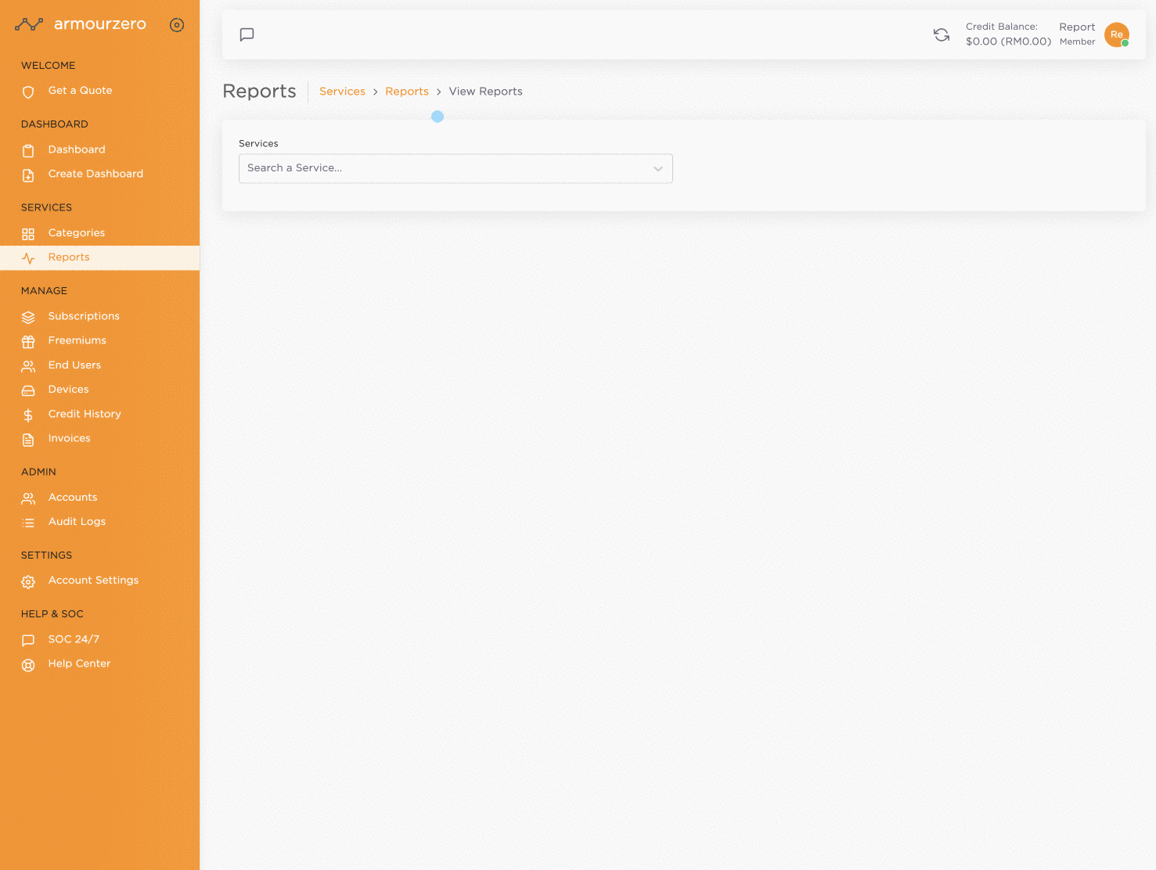Click the hard drive icon beside Devices

[x=28, y=390]
